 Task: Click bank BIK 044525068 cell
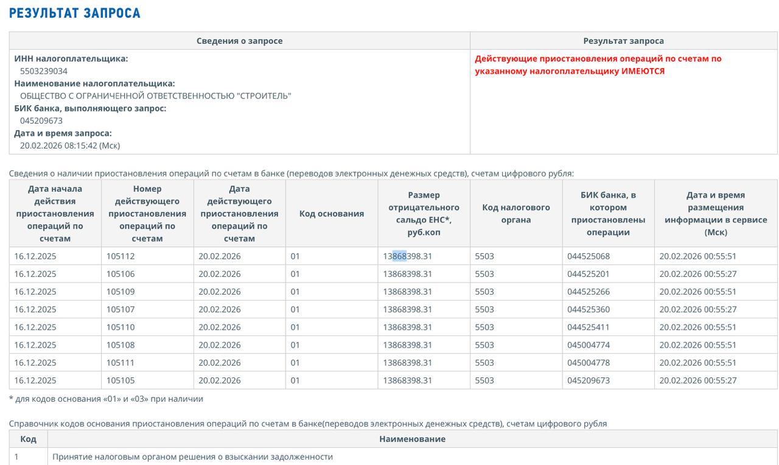pyautogui.click(x=588, y=256)
